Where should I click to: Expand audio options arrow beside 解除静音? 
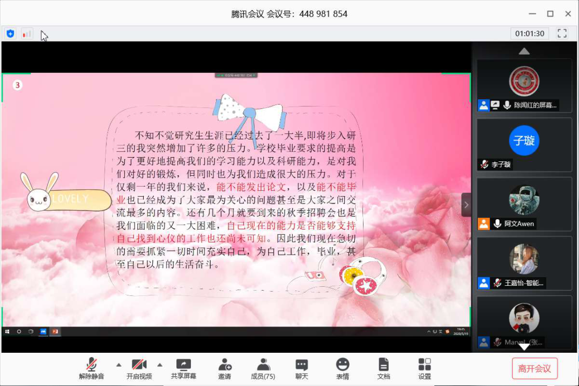tap(118, 365)
